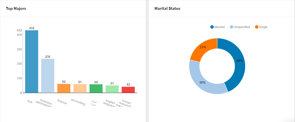The width and height of the screenshot is (295, 122).
Task: Click the orange Single legend dot
Action: click(256, 27)
